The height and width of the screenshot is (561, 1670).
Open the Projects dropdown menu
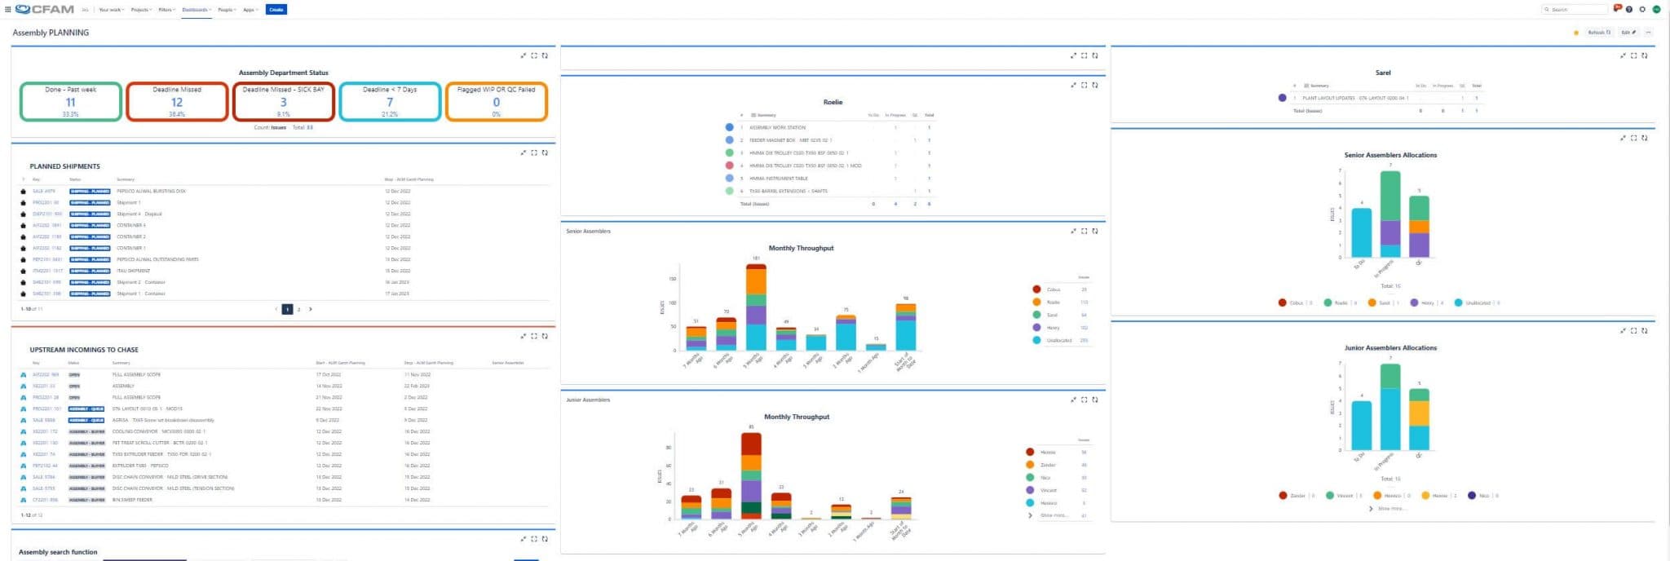(141, 10)
